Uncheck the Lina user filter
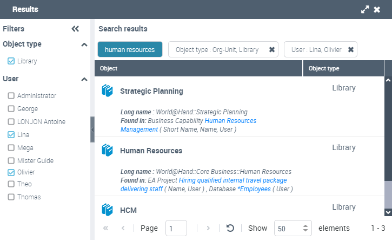This screenshot has width=392, height=240. point(11,135)
